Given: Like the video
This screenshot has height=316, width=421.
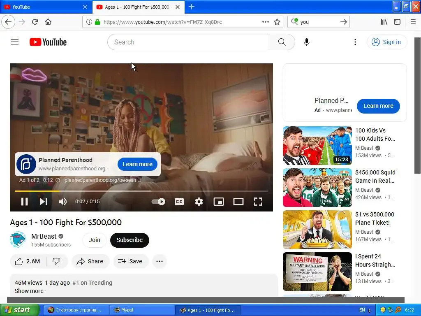Looking at the screenshot, I should (x=28, y=261).
